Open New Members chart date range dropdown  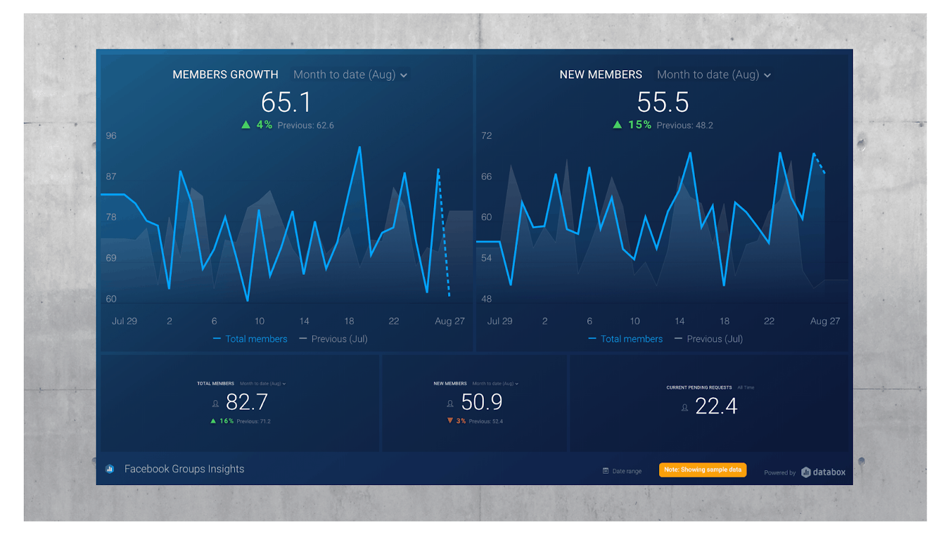click(x=714, y=75)
